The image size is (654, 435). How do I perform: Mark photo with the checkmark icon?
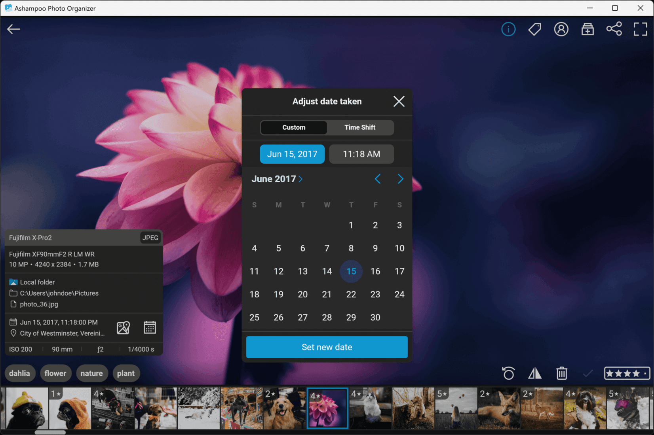pyautogui.click(x=588, y=373)
